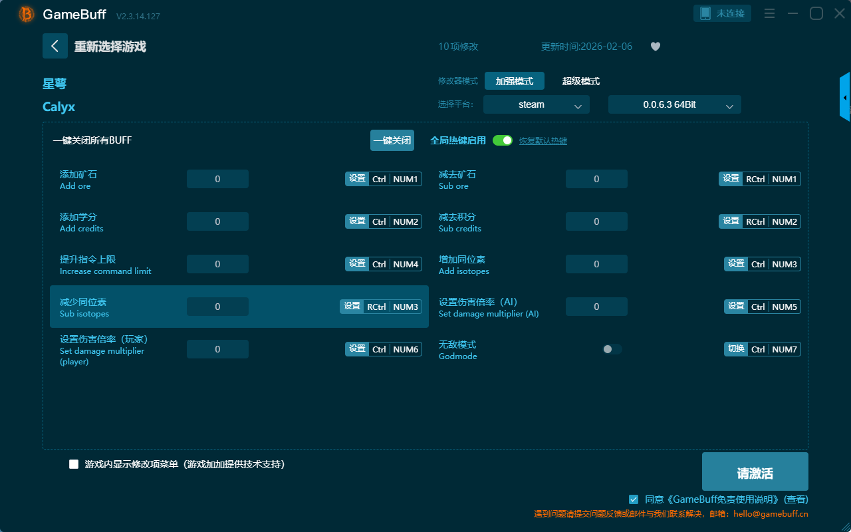Switch to 超级模式 tab
The width and height of the screenshot is (851, 532).
[x=580, y=81]
